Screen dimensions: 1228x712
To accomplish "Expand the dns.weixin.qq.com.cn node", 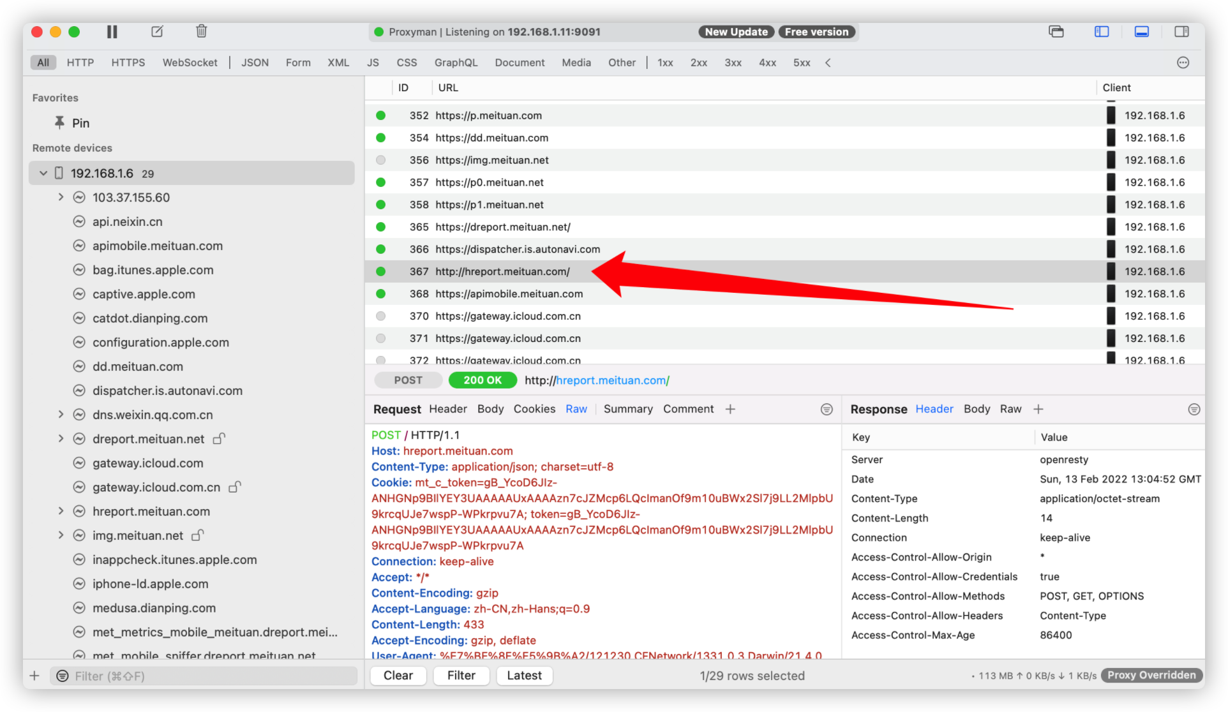I will tap(61, 415).
